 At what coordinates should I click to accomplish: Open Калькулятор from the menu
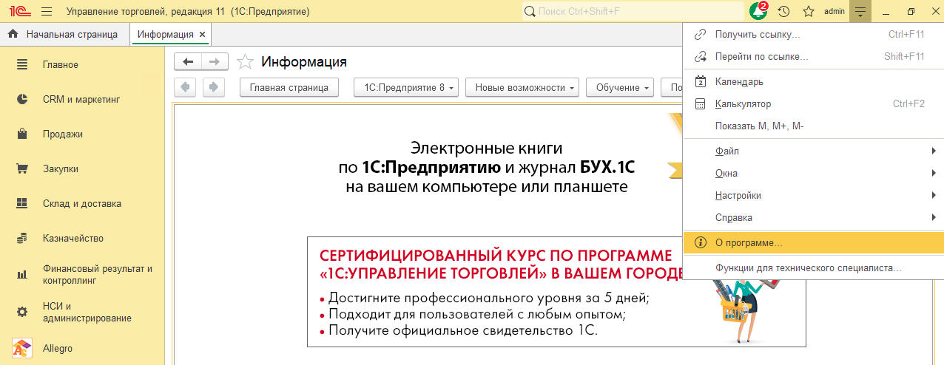[813, 104]
